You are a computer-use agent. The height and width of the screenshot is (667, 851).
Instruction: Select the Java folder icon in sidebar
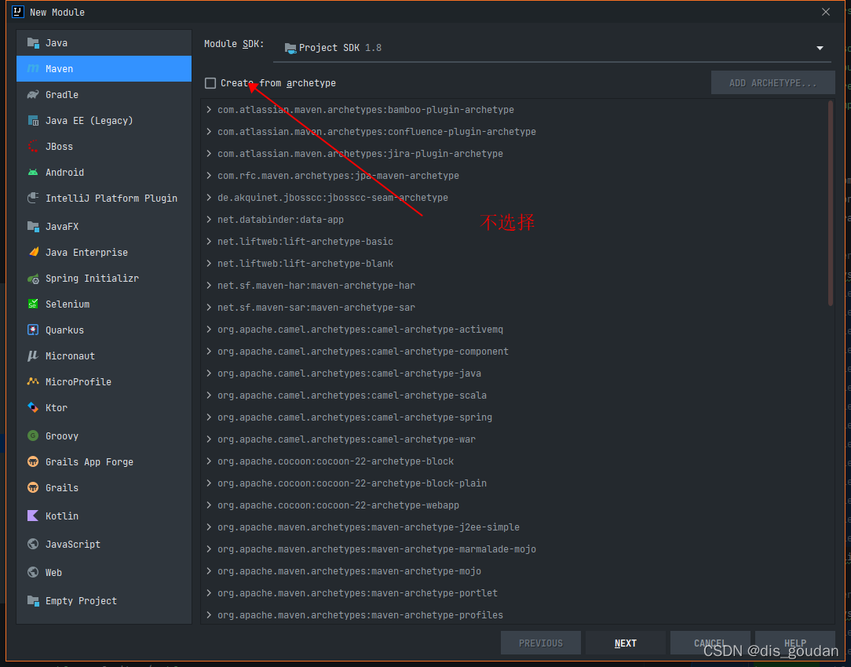pyautogui.click(x=33, y=43)
